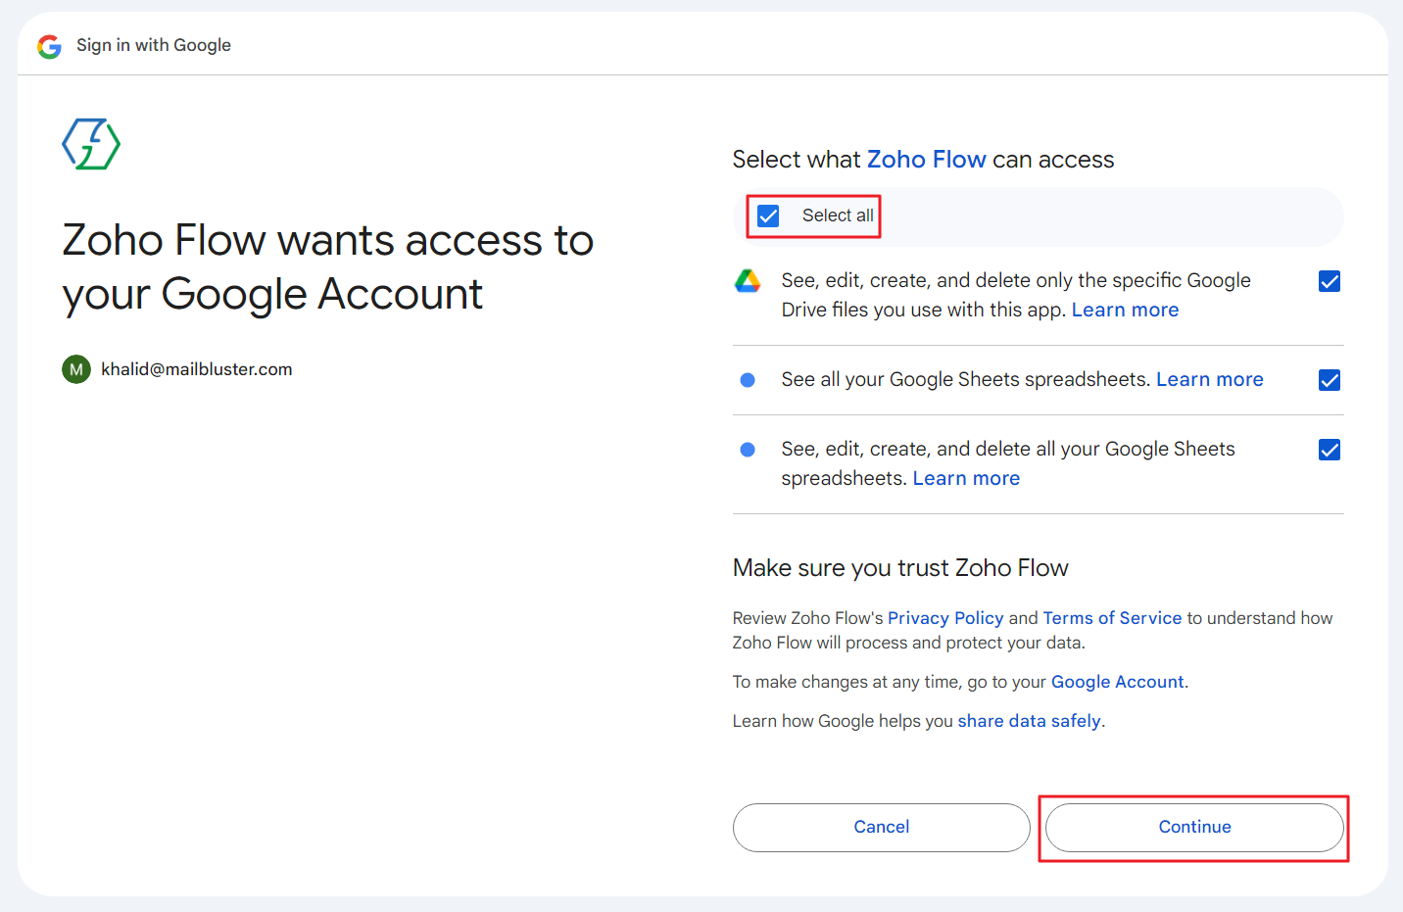This screenshot has height=912, width=1403.
Task: Click blue dot beside See all Sheets permission
Action: coord(748,380)
